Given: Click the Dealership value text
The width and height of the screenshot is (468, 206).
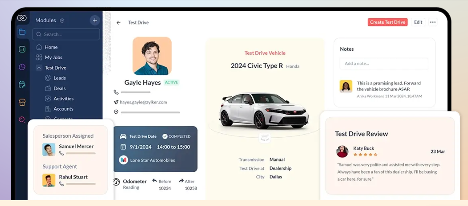Looking at the screenshot, I should click(x=280, y=169).
